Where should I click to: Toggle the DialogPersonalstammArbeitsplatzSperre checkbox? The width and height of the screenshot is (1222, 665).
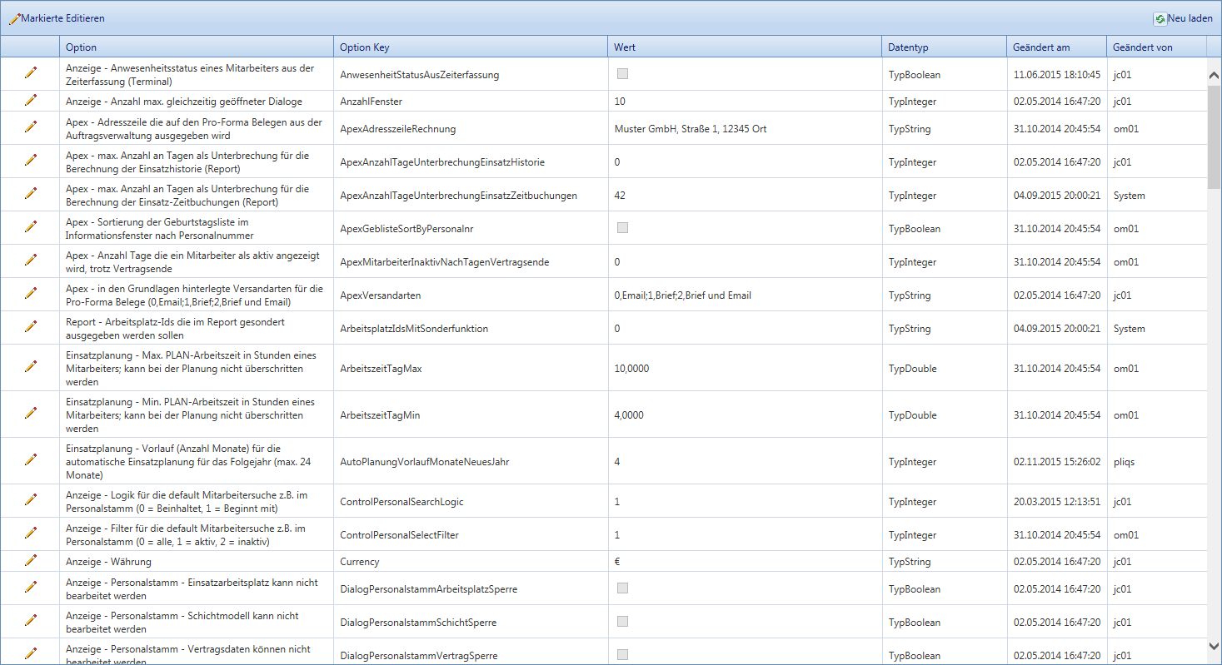(x=622, y=588)
